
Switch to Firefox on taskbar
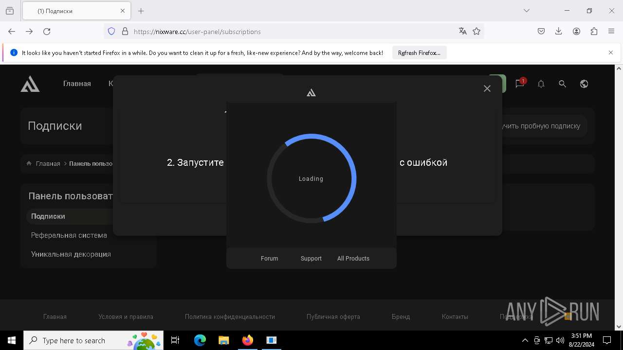[248, 340]
